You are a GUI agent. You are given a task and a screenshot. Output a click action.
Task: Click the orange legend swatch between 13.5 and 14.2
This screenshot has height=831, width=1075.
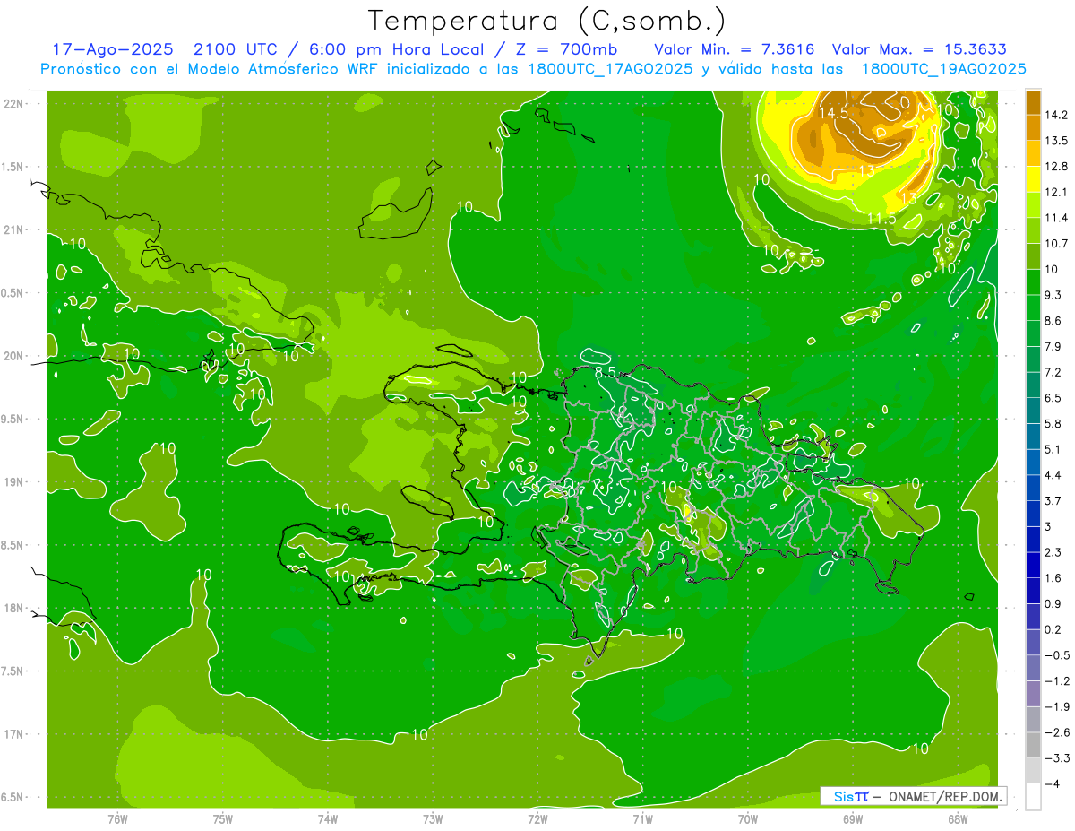pos(1033,127)
